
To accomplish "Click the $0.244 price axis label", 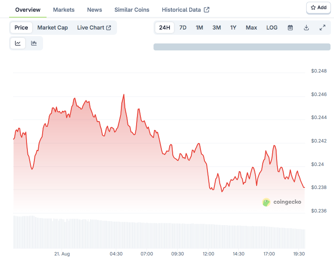I will pos(319,117).
